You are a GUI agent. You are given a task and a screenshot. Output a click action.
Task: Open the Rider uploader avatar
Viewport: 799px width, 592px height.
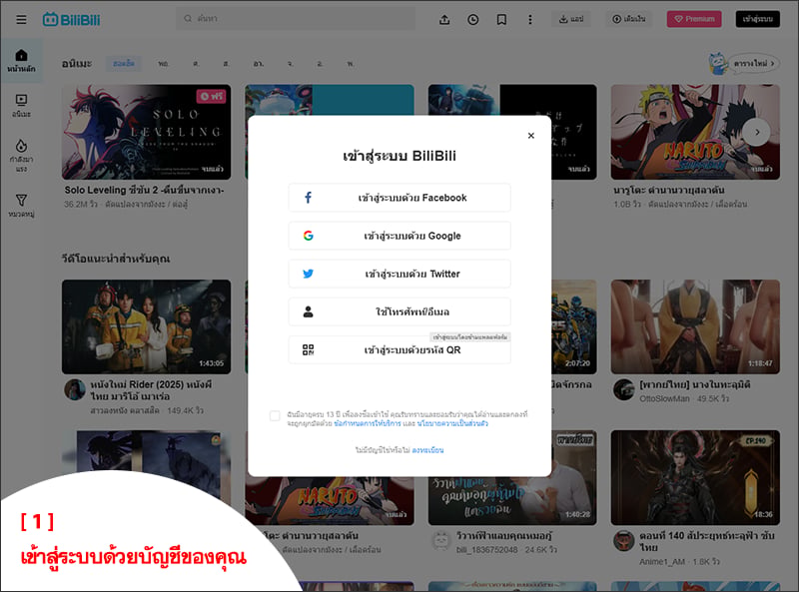(x=75, y=389)
